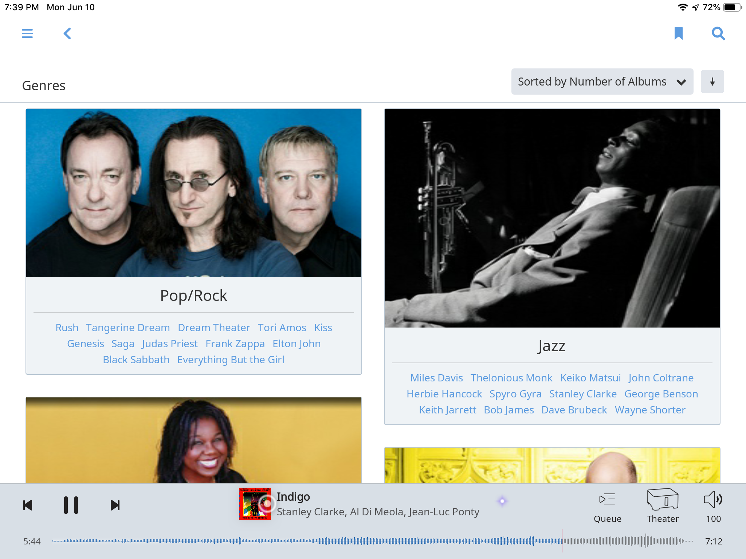Open the Miles Davis artist link
The width and height of the screenshot is (746, 559).
point(436,378)
